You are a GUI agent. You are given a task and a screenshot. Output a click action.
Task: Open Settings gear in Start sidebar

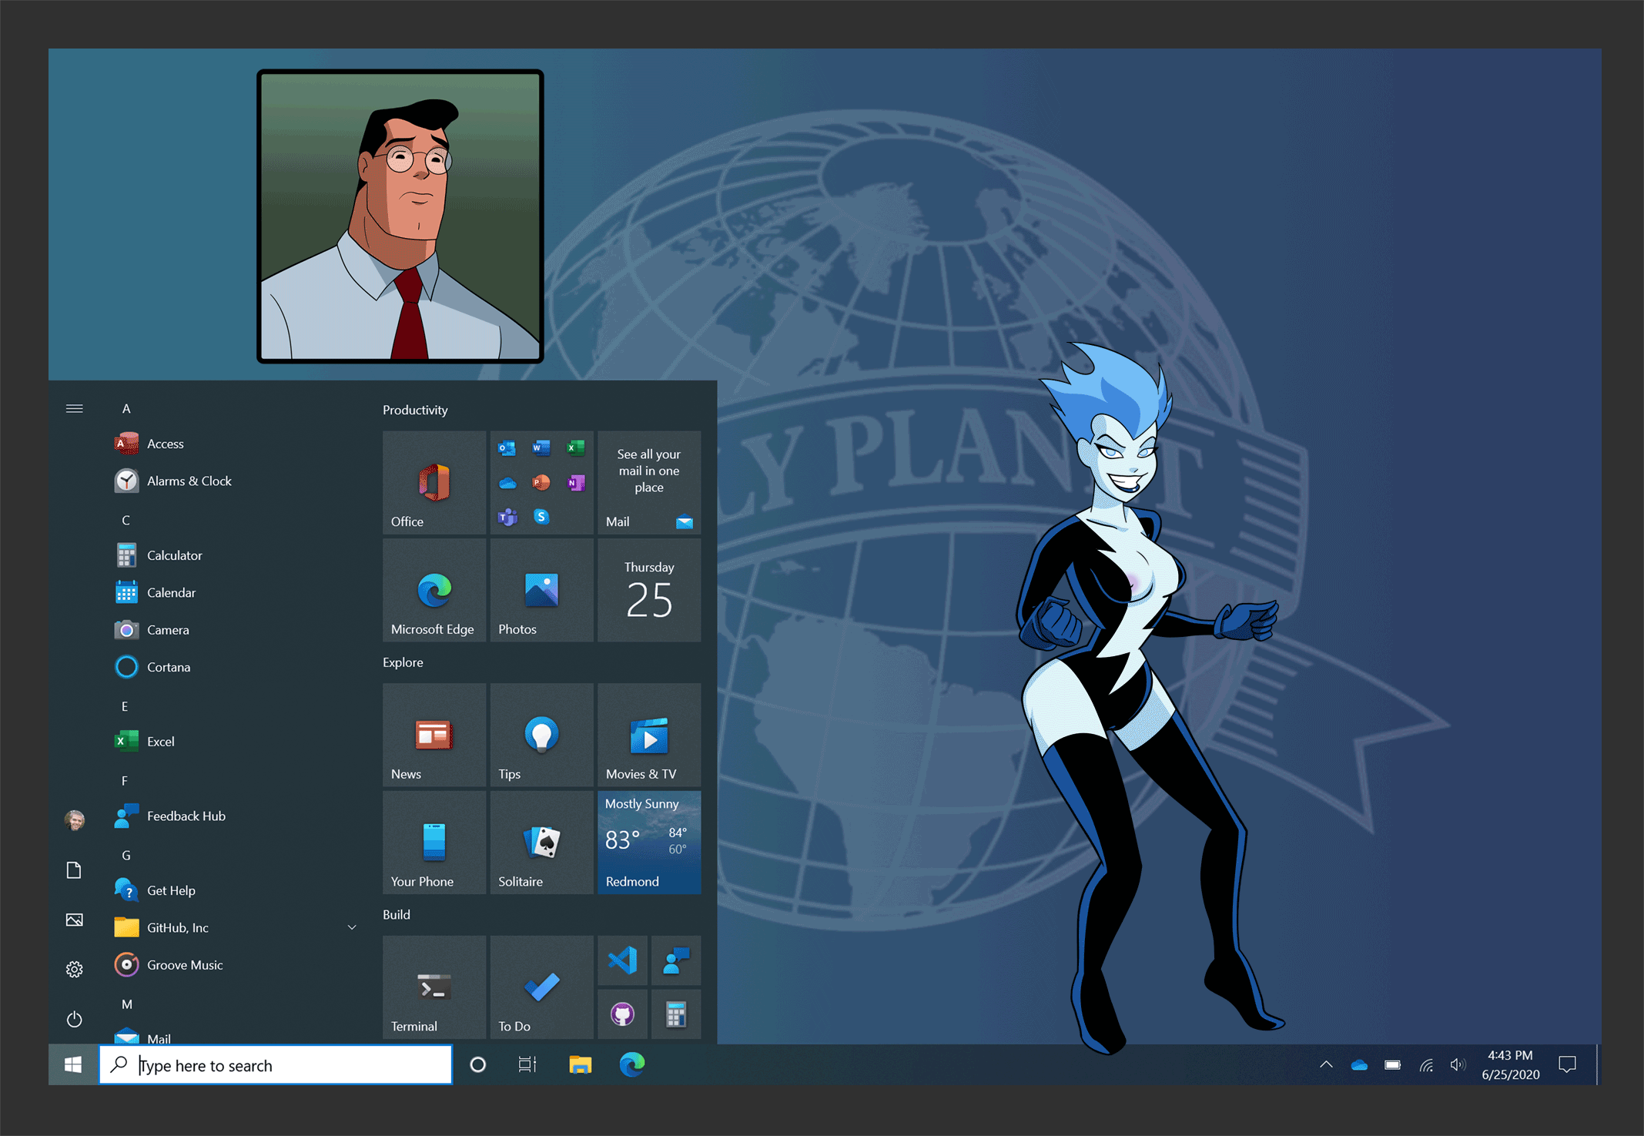click(75, 970)
